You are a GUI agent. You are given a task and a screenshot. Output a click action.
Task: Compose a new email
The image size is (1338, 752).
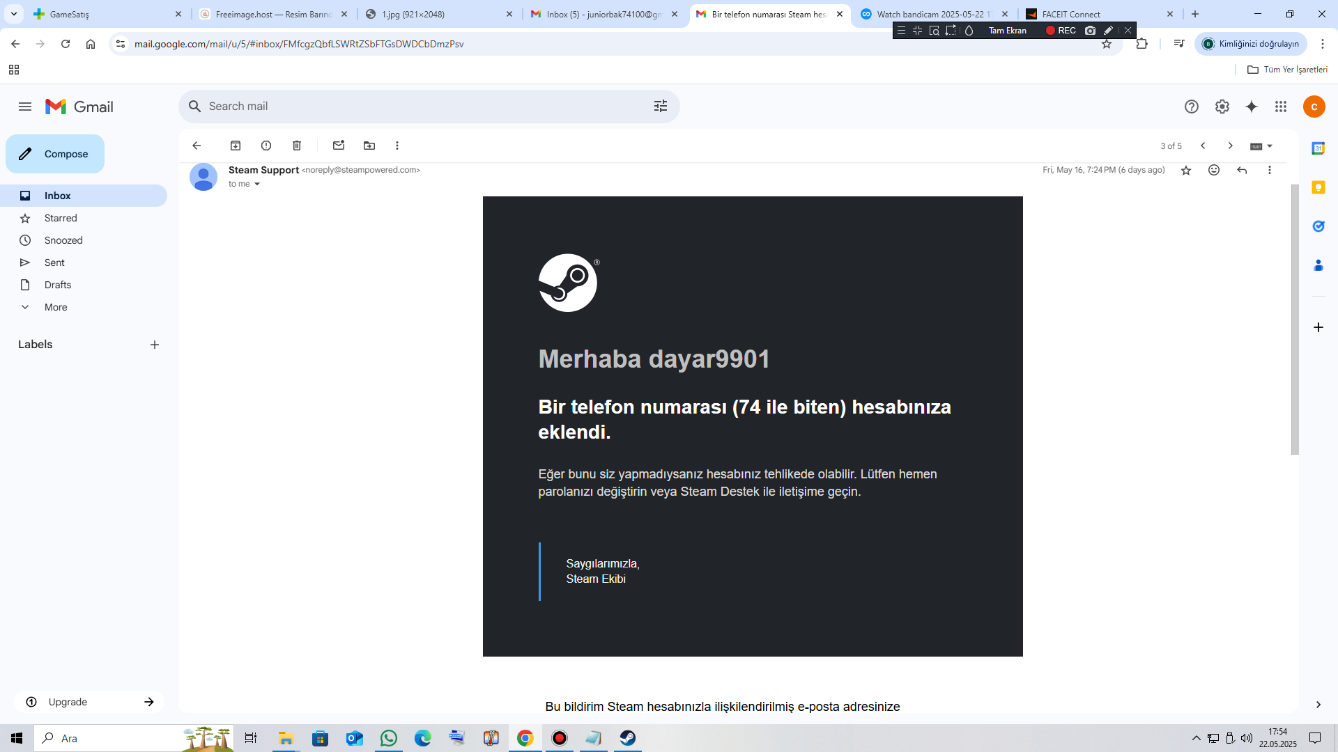(x=55, y=154)
